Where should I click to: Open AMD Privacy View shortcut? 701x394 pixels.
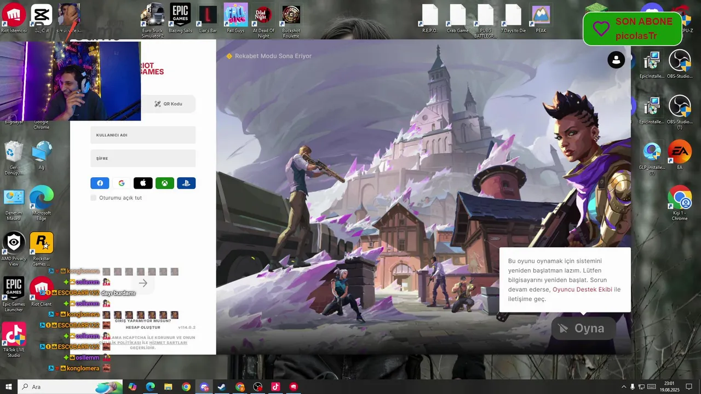click(x=14, y=249)
